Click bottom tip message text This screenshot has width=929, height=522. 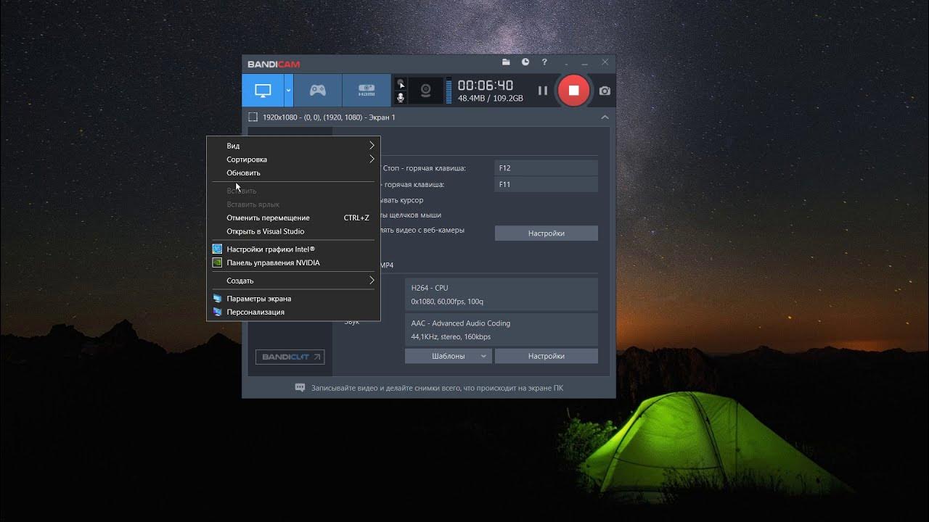(x=437, y=388)
